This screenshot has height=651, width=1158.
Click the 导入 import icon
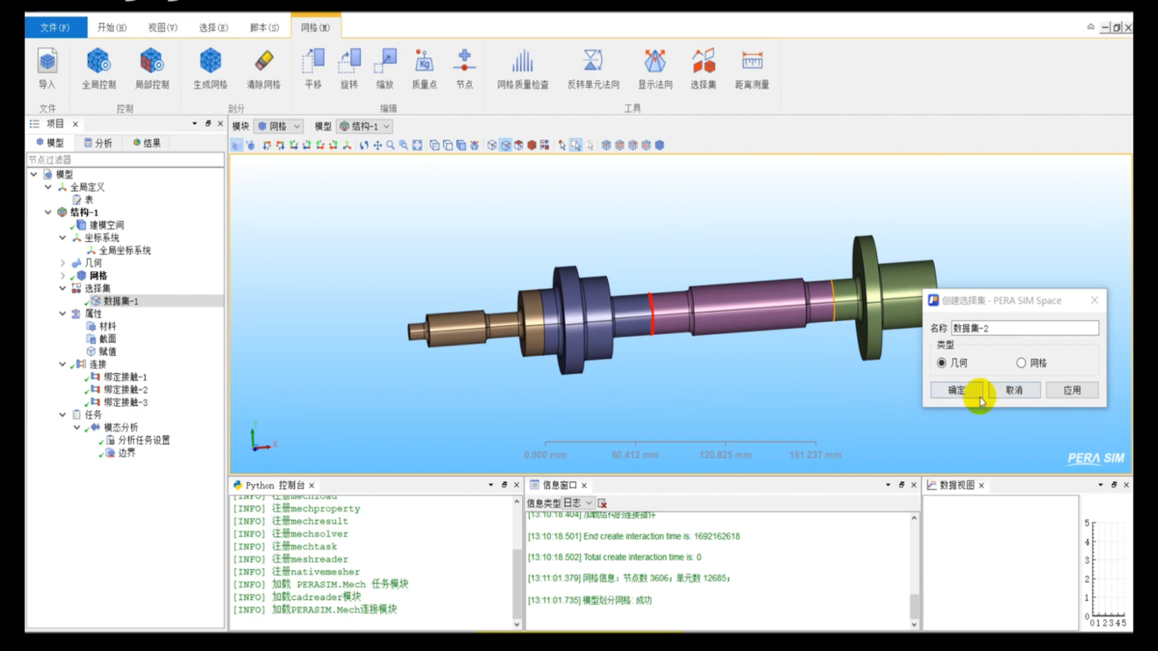47,62
